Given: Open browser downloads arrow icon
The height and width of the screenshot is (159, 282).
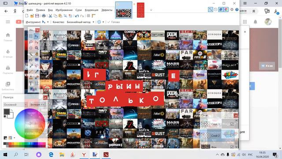Looking at the screenshot, I should [276, 11].
